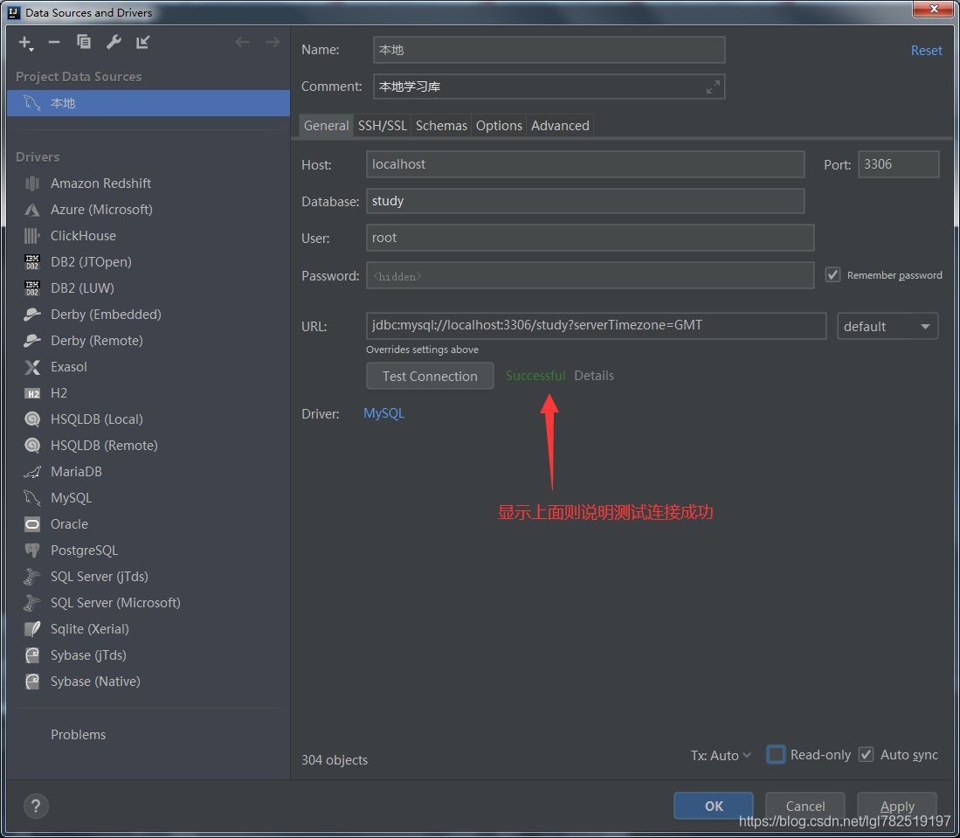Image resolution: width=960 pixels, height=838 pixels.
Task: Duplicate the selected data source
Action: [x=84, y=42]
